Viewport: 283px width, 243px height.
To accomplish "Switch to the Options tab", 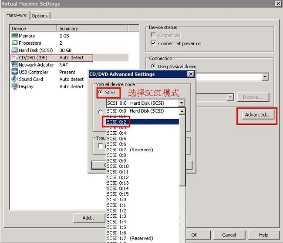I will pos(40,16).
